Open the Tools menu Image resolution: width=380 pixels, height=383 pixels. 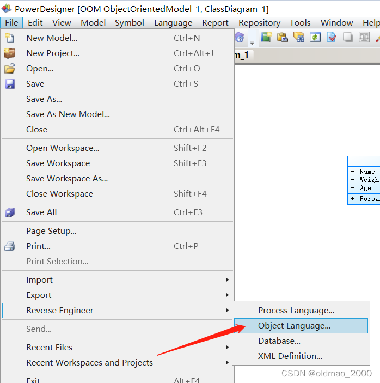(x=300, y=23)
